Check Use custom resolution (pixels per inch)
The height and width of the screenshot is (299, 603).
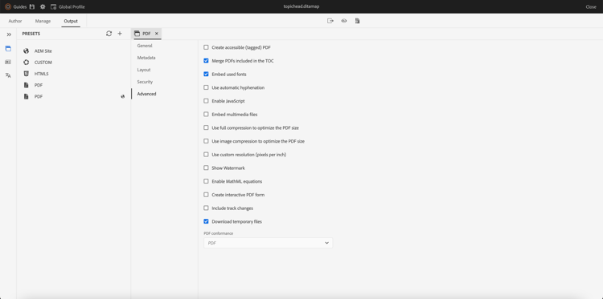(x=206, y=155)
